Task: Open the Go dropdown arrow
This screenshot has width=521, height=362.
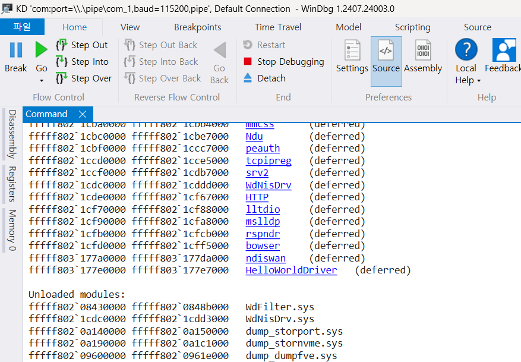Action: click(42, 80)
